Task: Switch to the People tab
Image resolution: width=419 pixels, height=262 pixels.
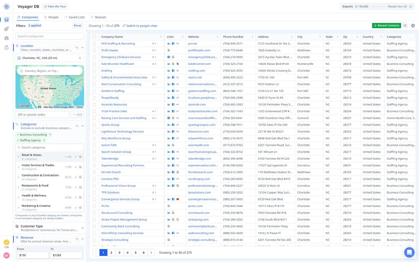Action: [51, 17]
